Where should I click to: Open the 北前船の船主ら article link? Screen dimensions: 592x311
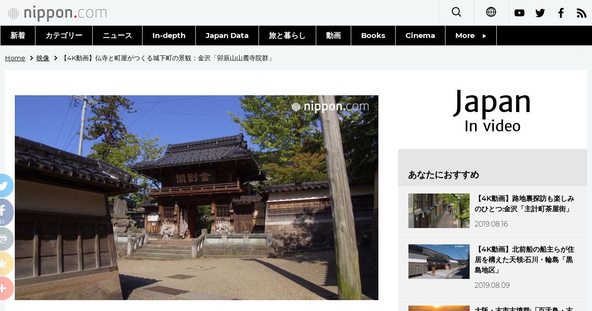click(524, 260)
